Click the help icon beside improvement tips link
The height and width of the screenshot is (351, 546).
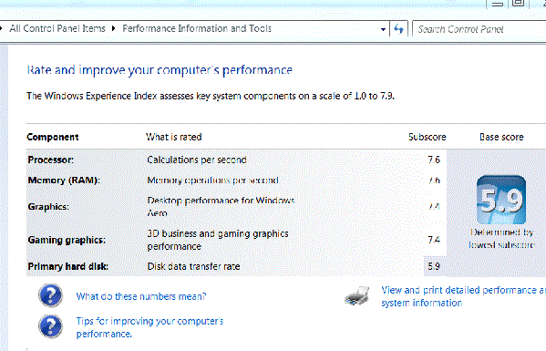coord(51,326)
